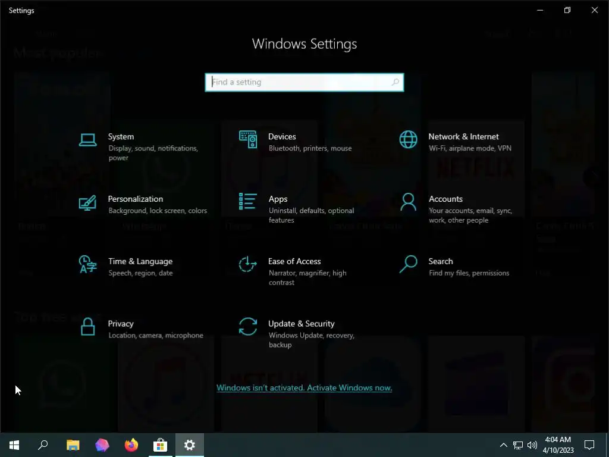
Task: Choose the Personalization heading
Action: point(136,199)
